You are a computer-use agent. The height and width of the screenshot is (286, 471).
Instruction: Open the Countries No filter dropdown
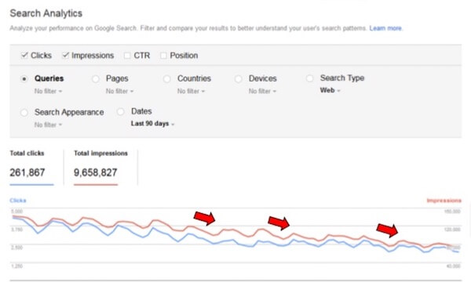click(x=191, y=91)
